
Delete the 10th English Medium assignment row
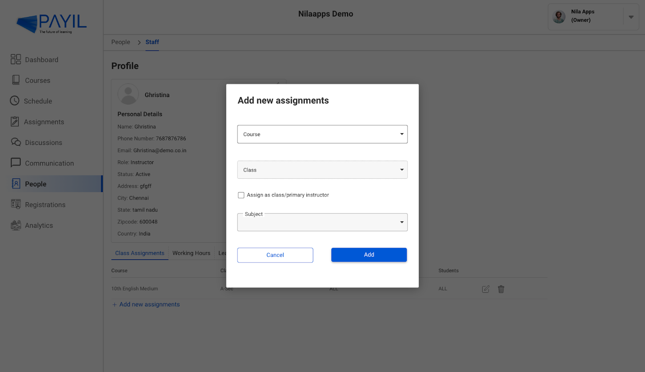point(501,289)
